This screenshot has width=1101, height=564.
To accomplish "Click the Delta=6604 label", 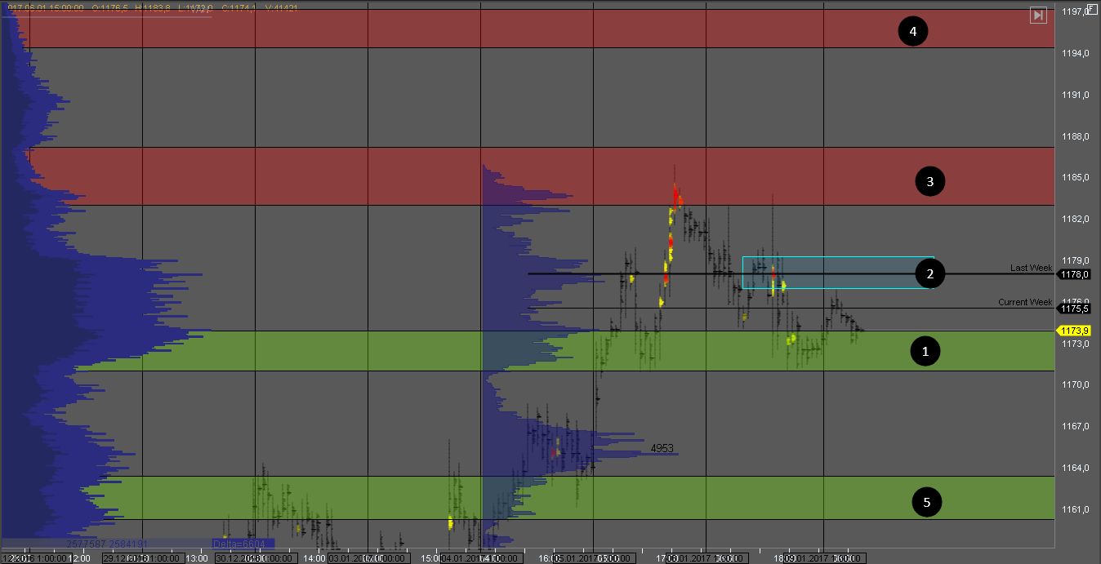I will click(x=243, y=544).
